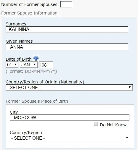Expand place of birth Country/Region dropdown
This screenshot has height=150, width=138.
click(x=70, y=138)
